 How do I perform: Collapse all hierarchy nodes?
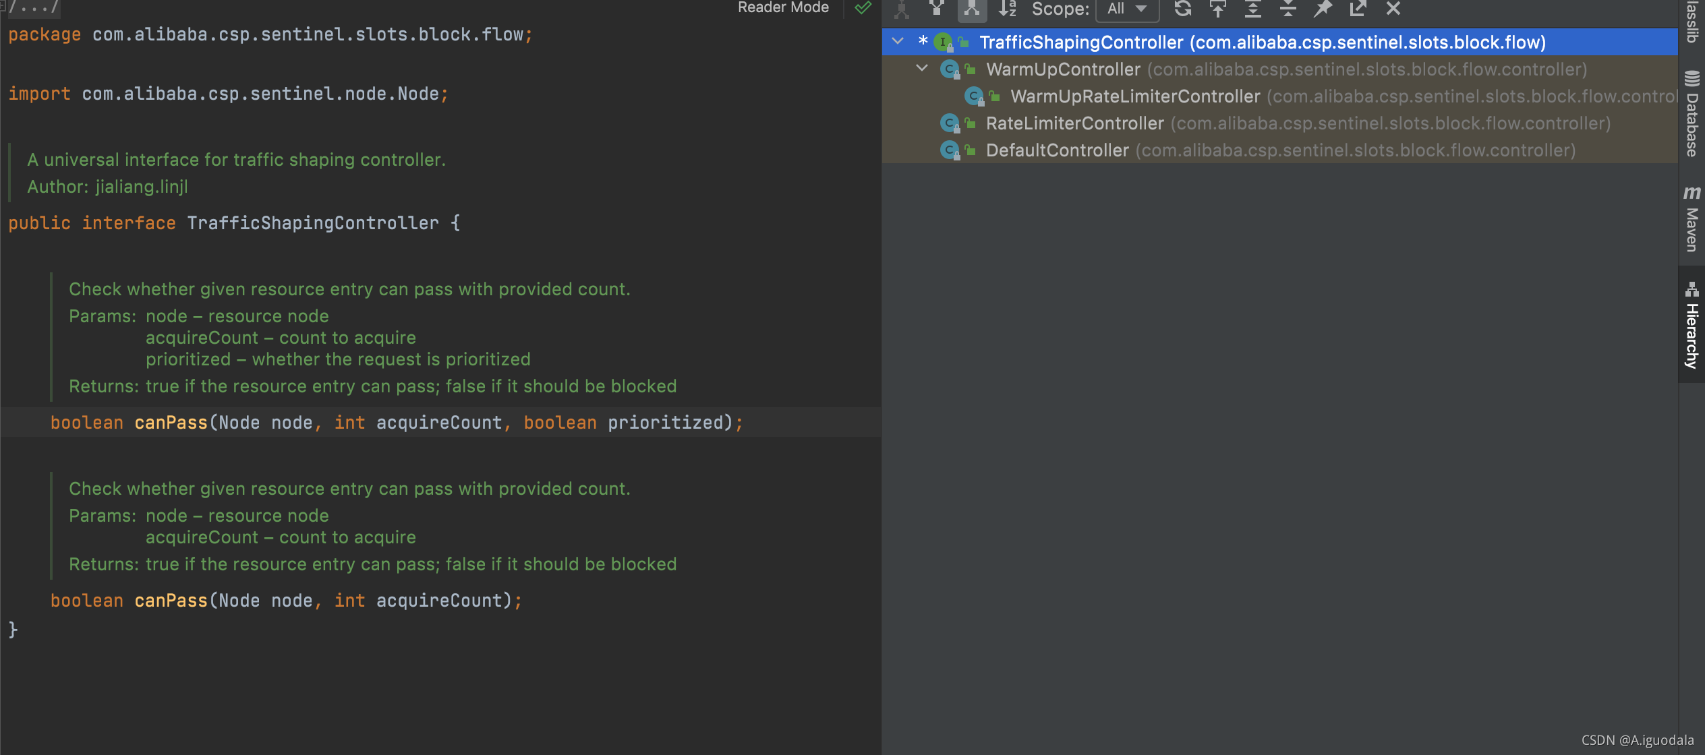point(1288,8)
